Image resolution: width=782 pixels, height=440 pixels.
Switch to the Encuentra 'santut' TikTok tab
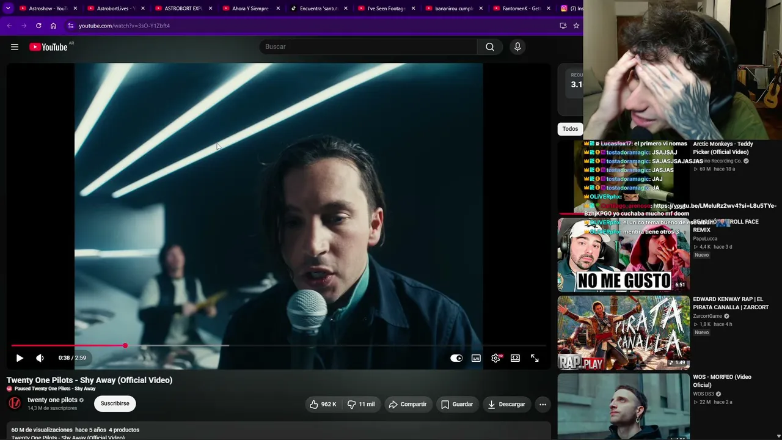pyautogui.click(x=317, y=9)
